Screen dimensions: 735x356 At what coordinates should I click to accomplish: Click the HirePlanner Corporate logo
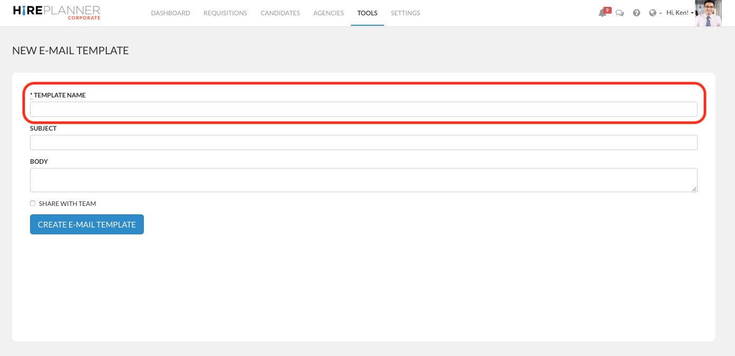point(56,13)
